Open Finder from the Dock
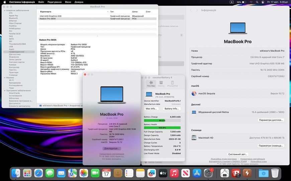 [16, 173]
